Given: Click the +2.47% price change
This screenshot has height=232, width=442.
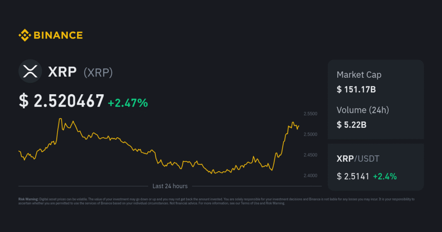Looking at the screenshot, I should 128,103.
